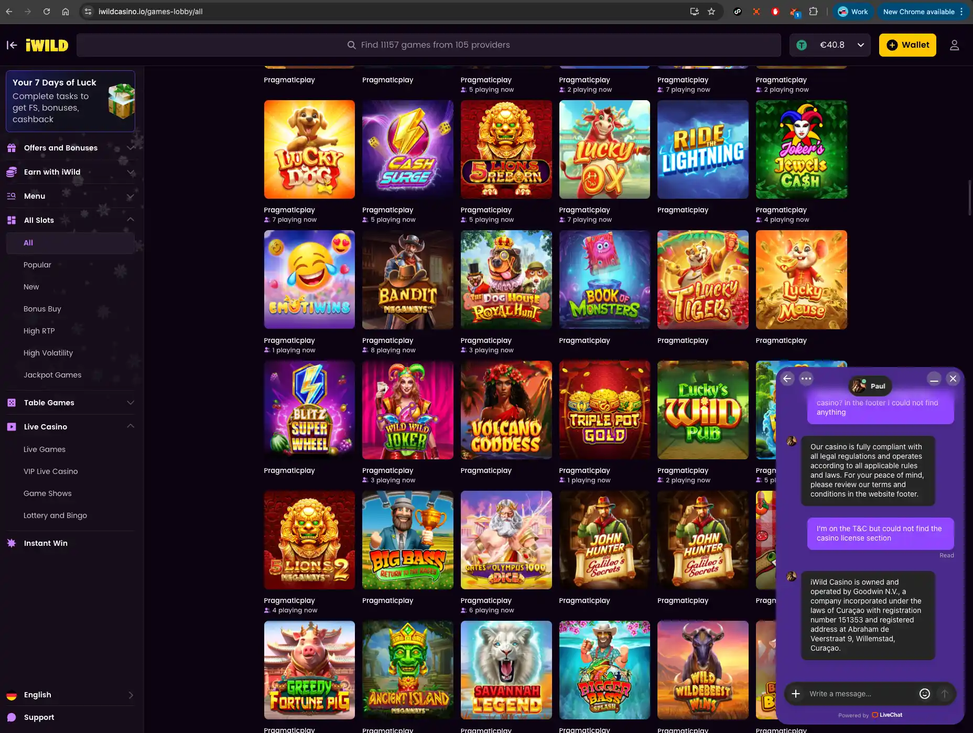Open the Greedy Fortune Pig game

click(x=309, y=670)
